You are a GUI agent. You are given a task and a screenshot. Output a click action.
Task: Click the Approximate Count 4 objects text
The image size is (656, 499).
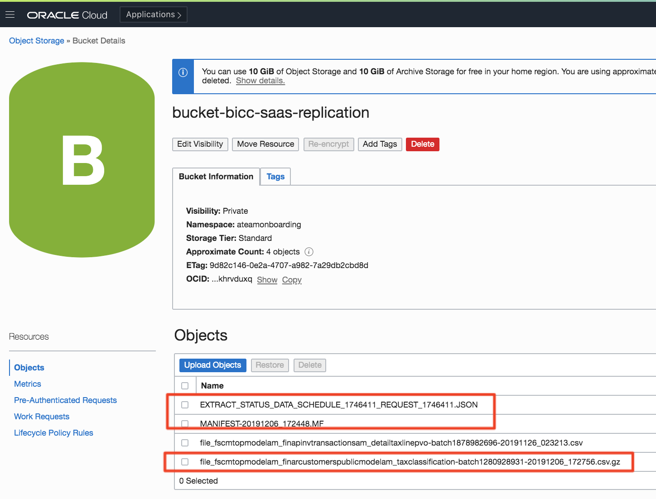coord(283,252)
